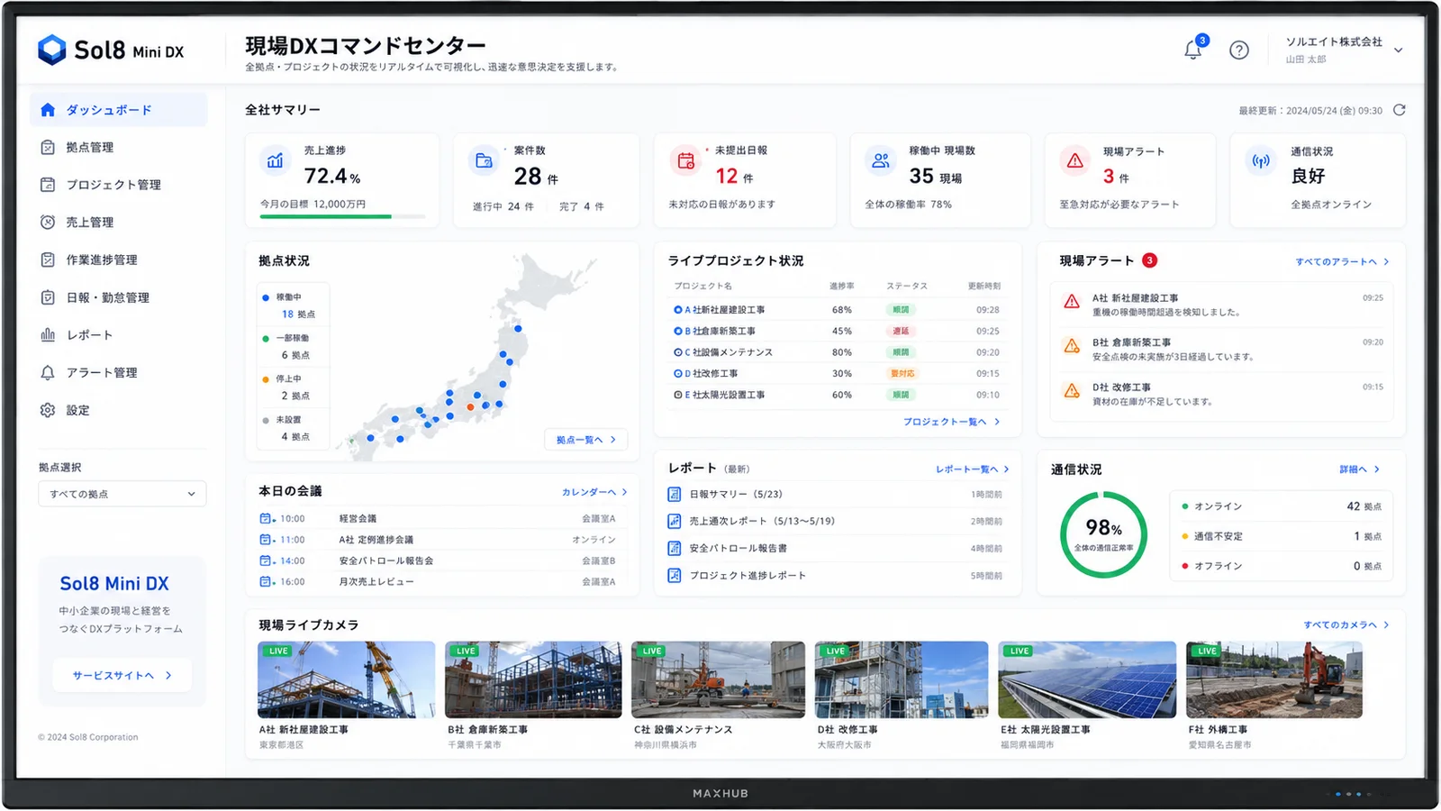Click the status circle of A社新社屋建設工事 row
The width and height of the screenshot is (1441, 811).
click(678, 309)
